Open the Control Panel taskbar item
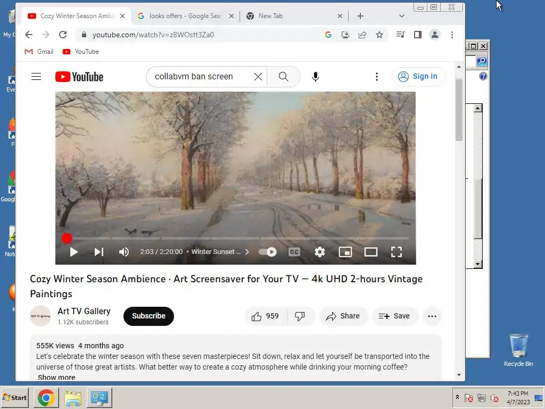This screenshot has width=545, height=409. point(100,397)
